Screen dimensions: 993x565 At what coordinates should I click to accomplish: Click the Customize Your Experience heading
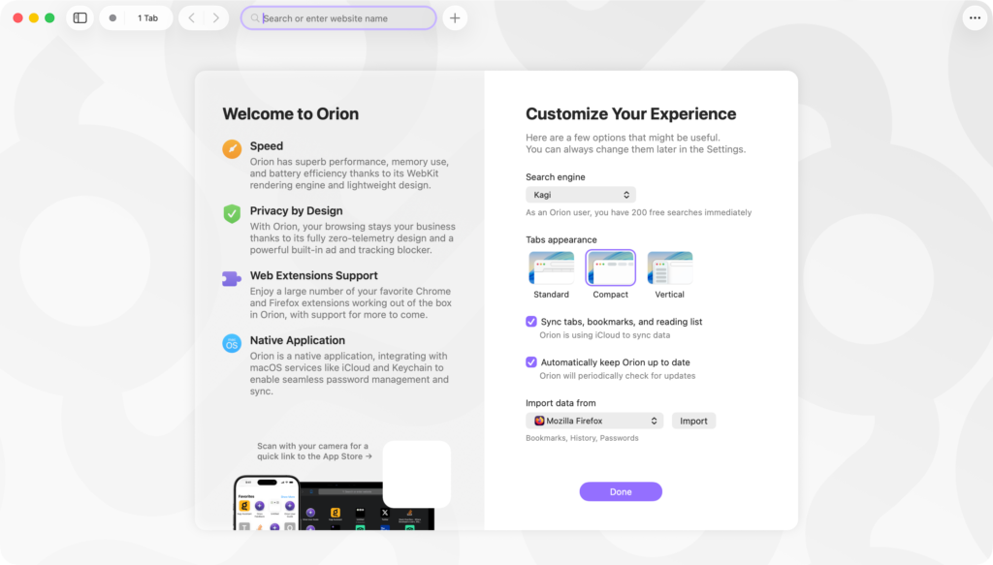point(630,114)
